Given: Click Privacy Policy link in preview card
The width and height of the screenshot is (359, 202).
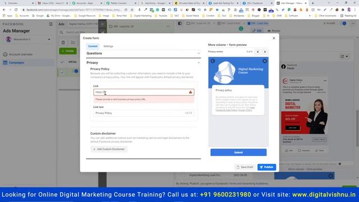Looking at the screenshot, I should [245, 111].
